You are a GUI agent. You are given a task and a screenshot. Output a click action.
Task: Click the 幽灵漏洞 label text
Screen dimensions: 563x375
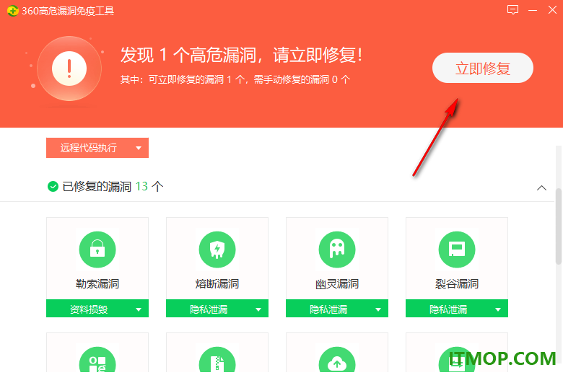pyautogui.click(x=337, y=284)
